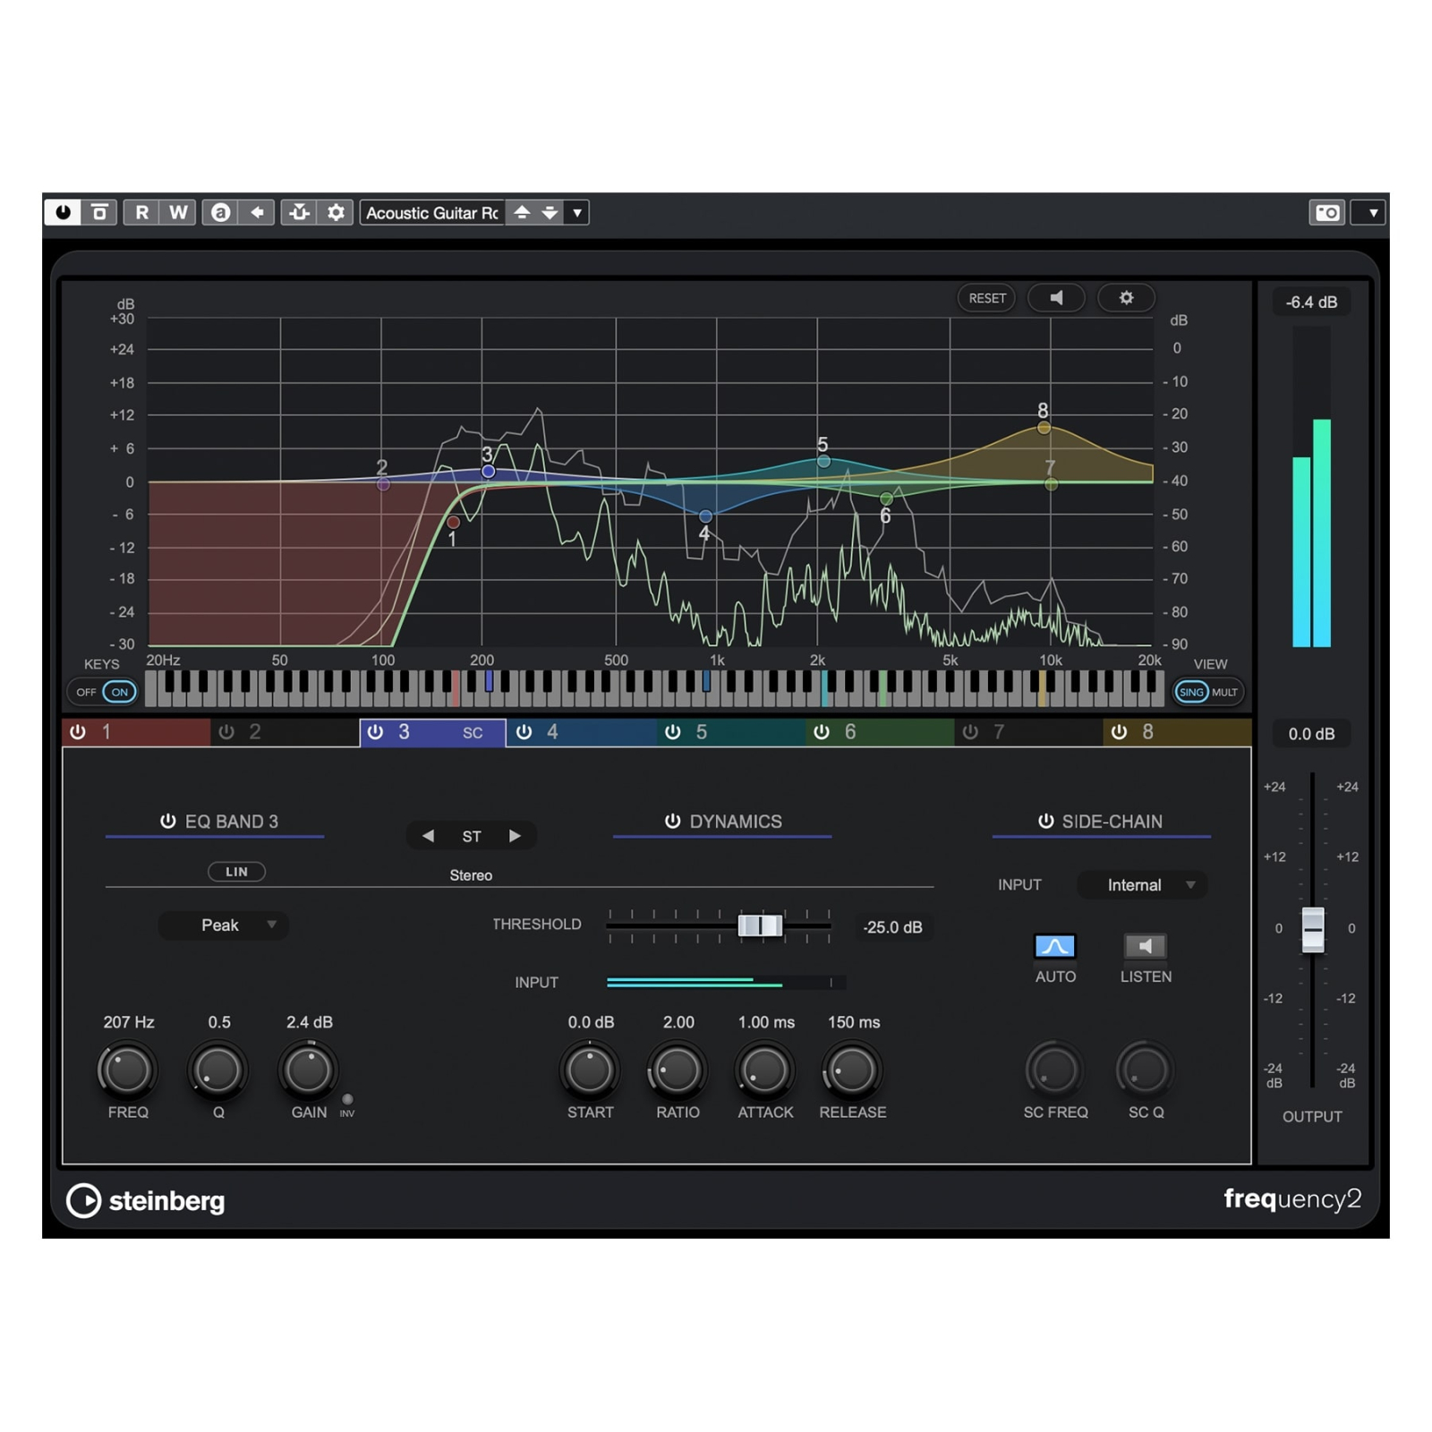Click the camera snapshot icon
The height and width of the screenshot is (1432, 1432).
click(1326, 212)
